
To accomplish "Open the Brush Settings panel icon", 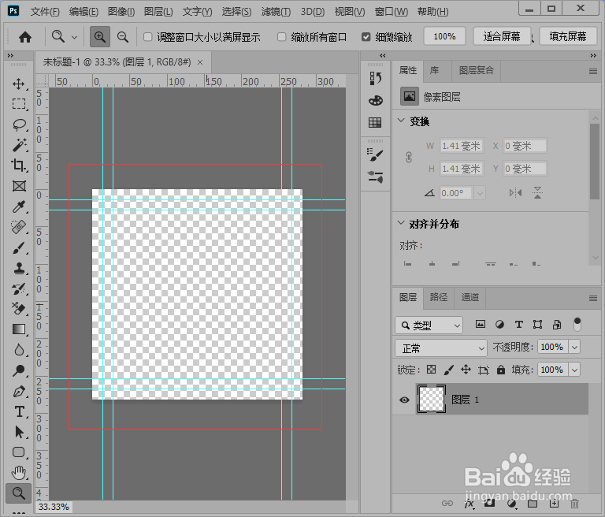I will [x=376, y=155].
